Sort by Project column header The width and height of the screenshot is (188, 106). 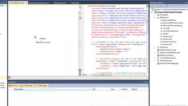(140, 89)
